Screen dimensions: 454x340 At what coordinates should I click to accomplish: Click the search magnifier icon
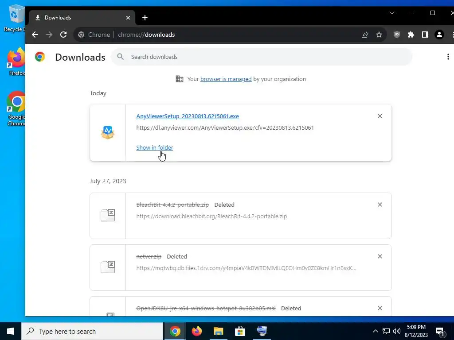[x=121, y=57]
